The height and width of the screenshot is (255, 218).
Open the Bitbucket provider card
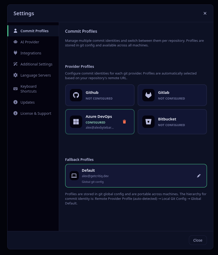[172, 121]
